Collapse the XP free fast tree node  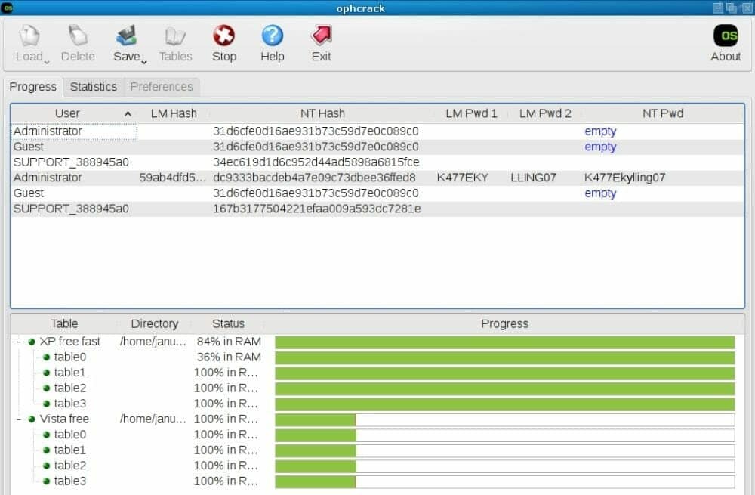(19, 342)
